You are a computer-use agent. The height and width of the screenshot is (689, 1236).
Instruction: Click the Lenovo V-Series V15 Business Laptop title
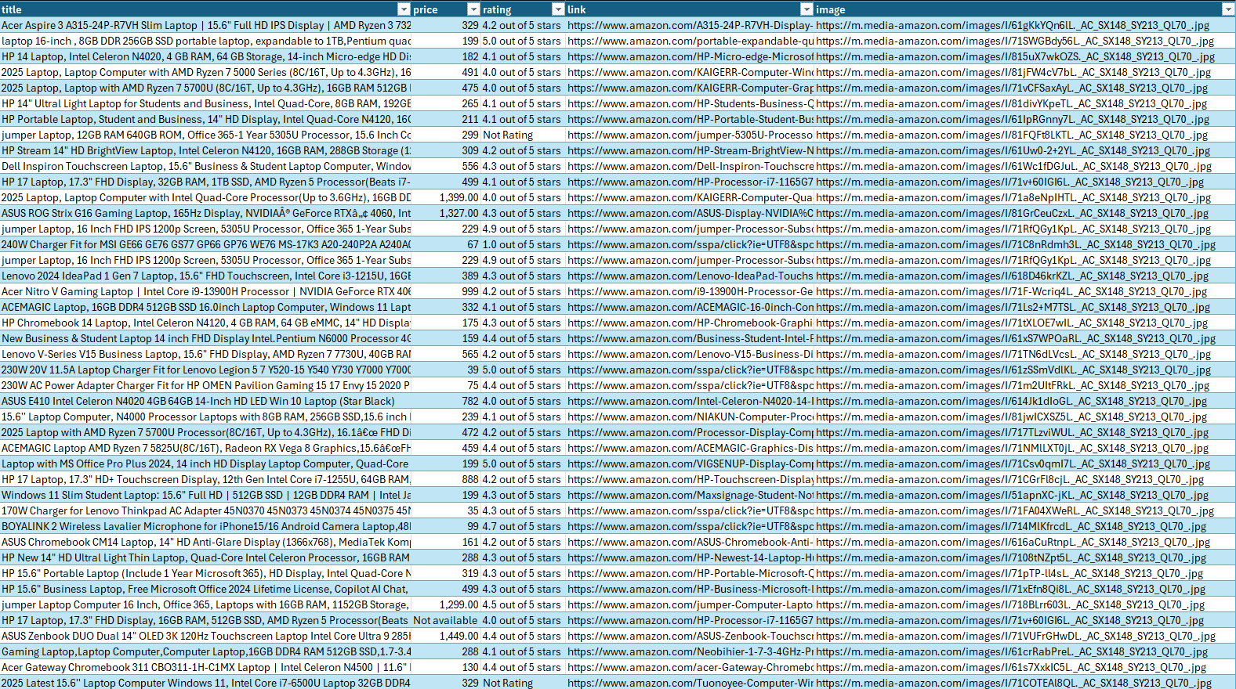[205, 354]
